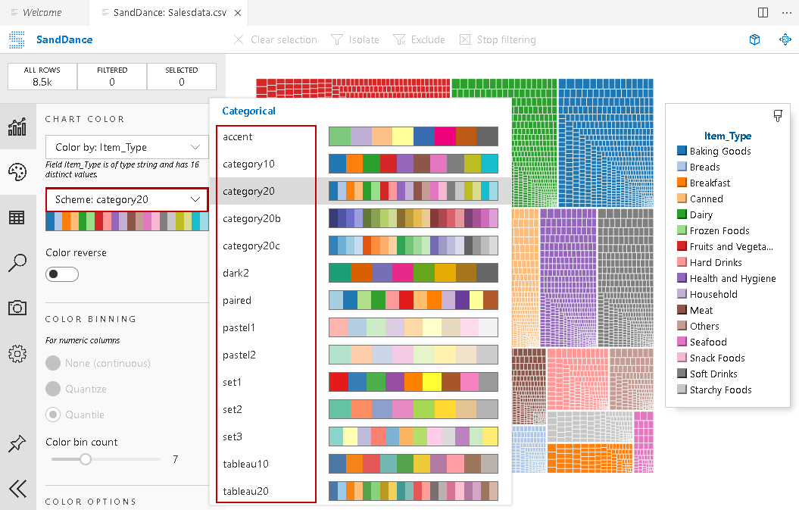The width and height of the screenshot is (799, 510).
Task: Click the Item_Type legend heading
Action: 728,136
